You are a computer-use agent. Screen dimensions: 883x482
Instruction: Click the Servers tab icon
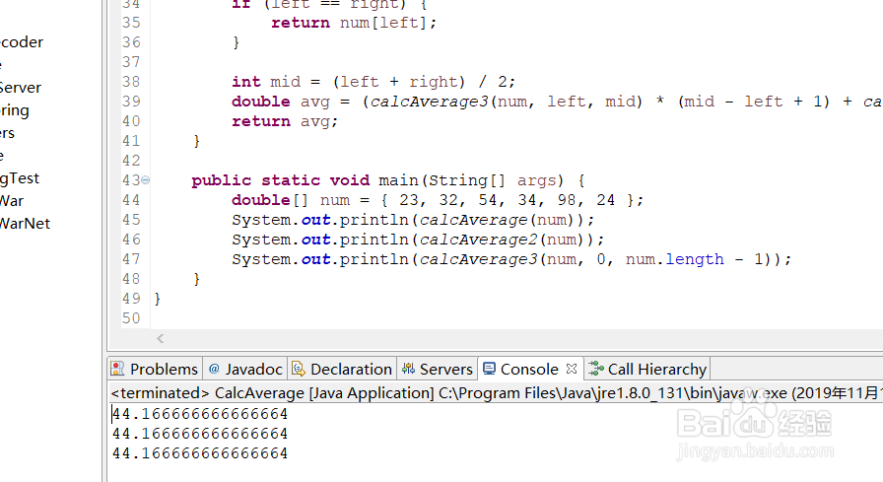[408, 369]
